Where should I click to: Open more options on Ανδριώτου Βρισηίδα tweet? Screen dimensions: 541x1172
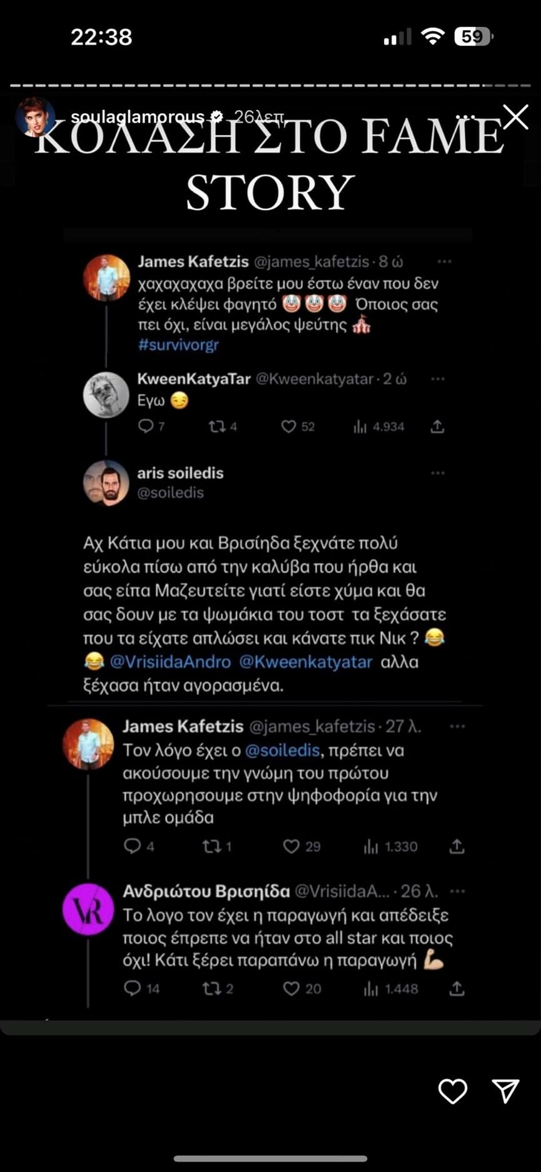[458, 891]
